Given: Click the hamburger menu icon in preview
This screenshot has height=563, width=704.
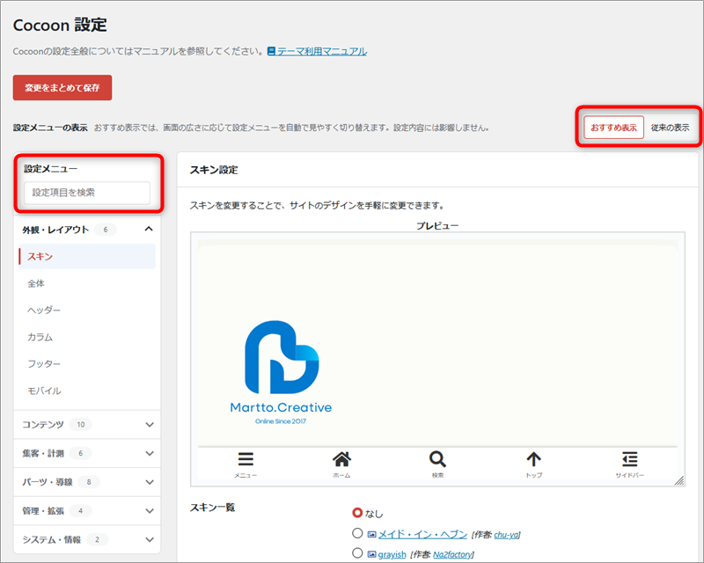Looking at the screenshot, I should 246,459.
